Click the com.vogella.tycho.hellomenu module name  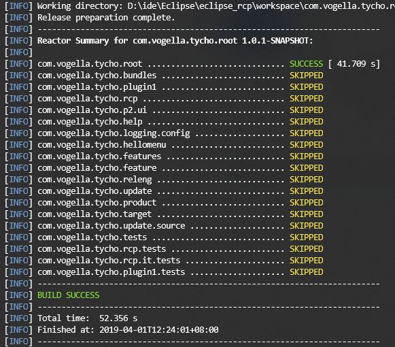102,145
